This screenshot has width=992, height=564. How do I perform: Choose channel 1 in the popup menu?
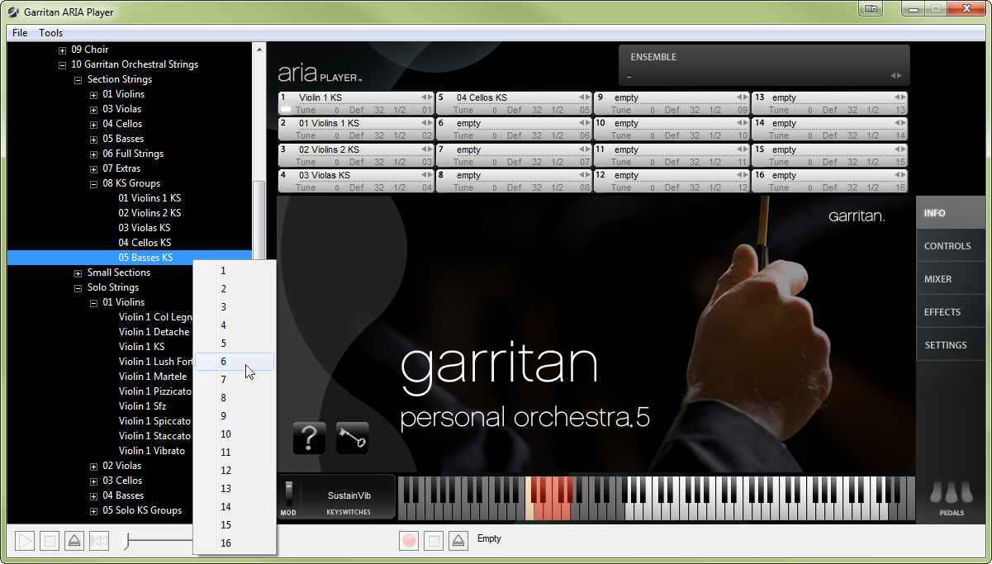tap(235, 271)
